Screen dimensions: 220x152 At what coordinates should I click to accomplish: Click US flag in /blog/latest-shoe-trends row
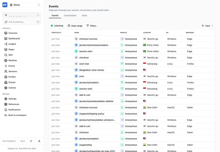[x=144, y=70]
